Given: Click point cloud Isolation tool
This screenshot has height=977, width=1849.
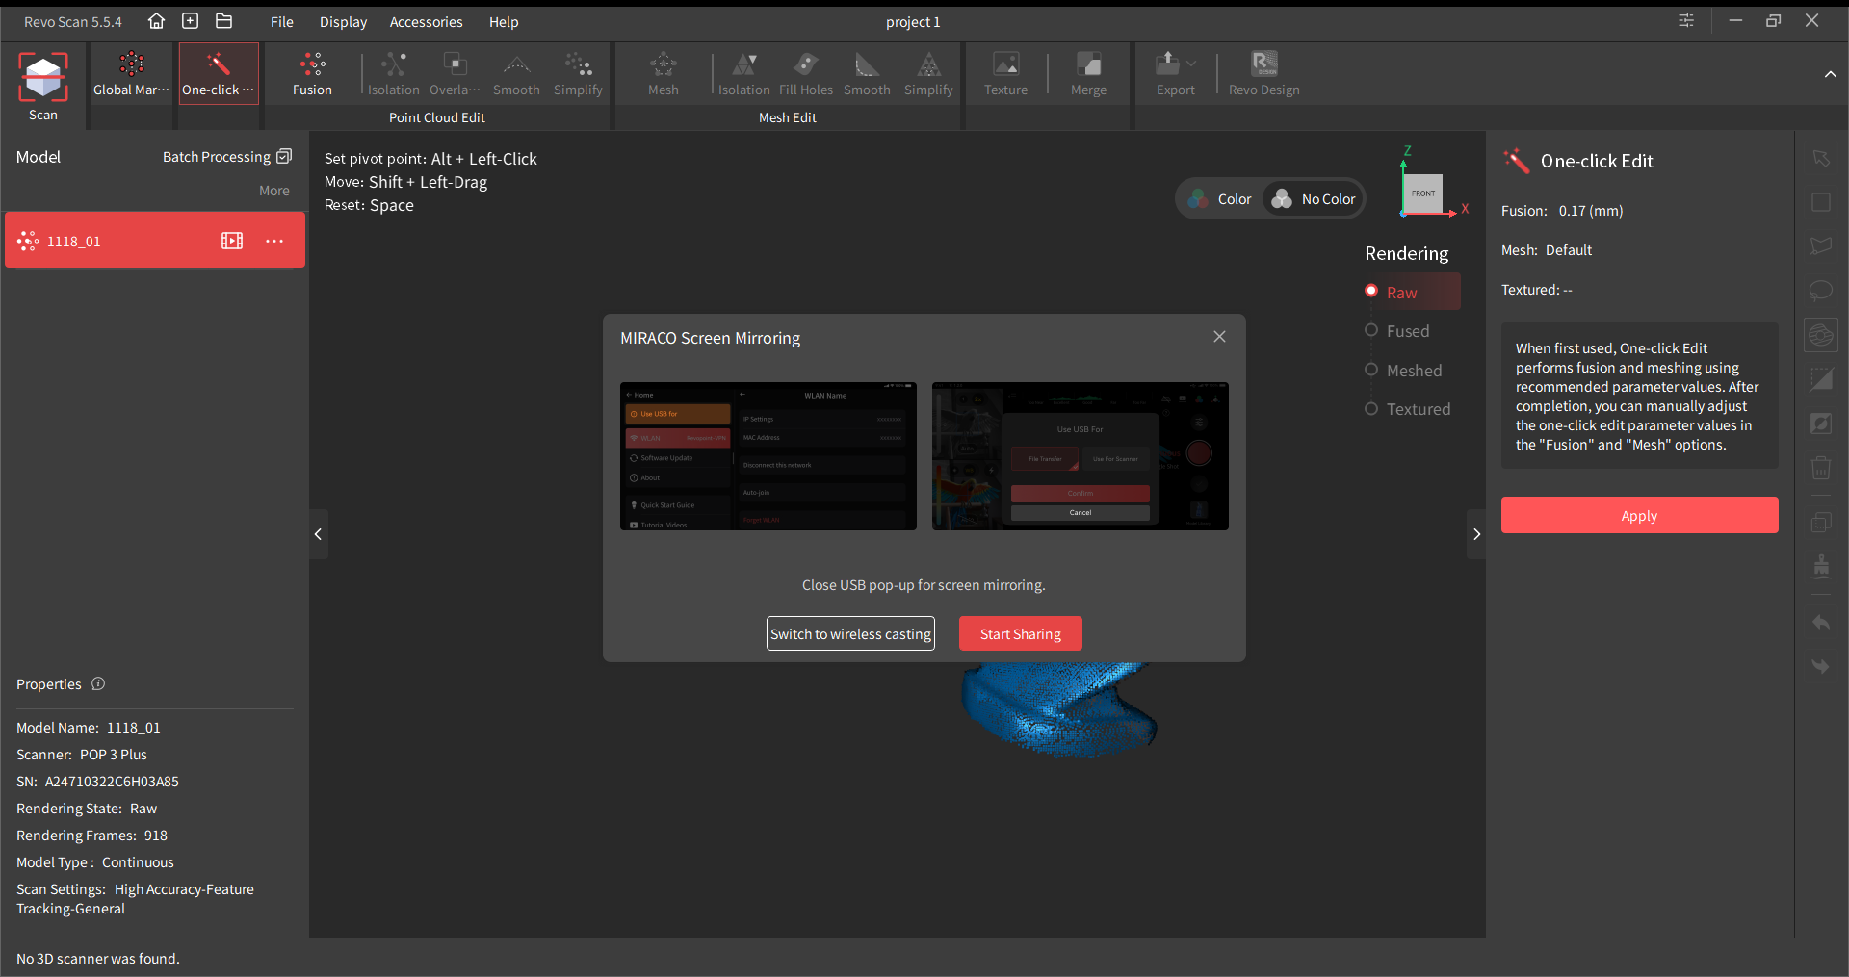Looking at the screenshot, I should click(393, 74).
